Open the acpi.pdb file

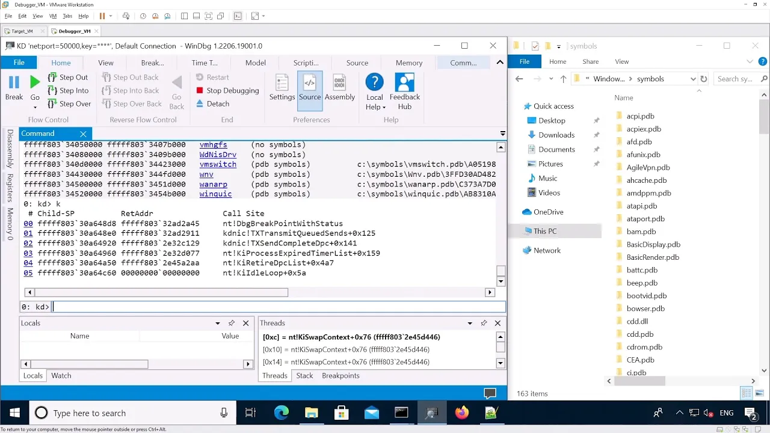pos(640,116)
